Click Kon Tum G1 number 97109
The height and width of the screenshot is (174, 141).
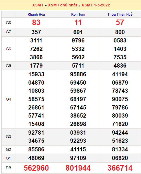point(78,158)
